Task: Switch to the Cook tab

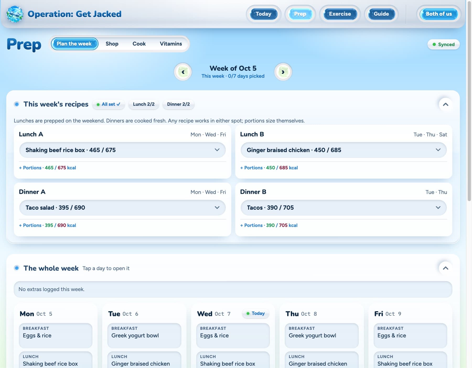Action: 139,44
